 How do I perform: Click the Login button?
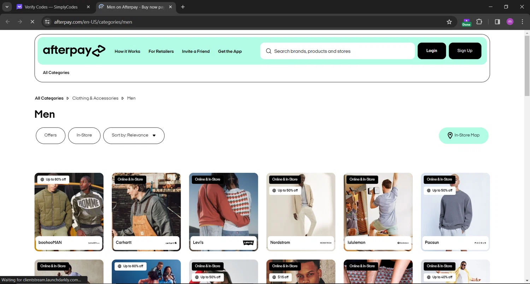click(432, 51)
